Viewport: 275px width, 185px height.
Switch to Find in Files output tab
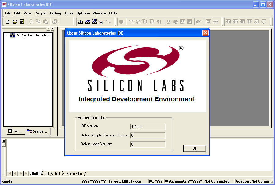(74, 174)
